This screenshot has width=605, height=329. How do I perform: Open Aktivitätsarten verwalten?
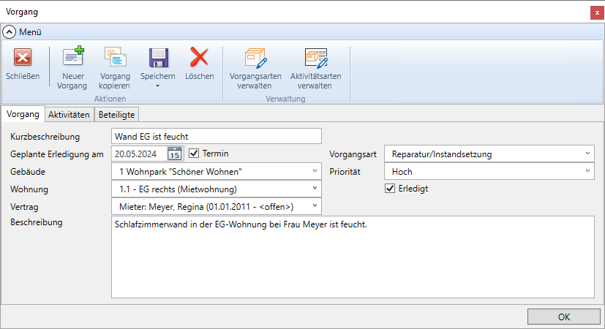(x=315, y=58)
